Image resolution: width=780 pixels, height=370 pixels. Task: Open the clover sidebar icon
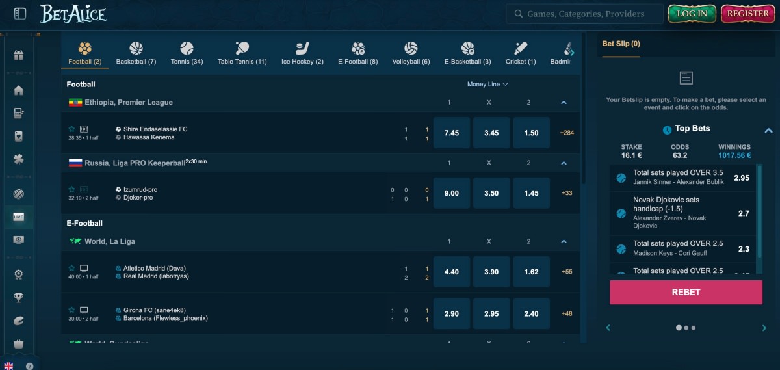pyautogui.click(x=19, y=159)
